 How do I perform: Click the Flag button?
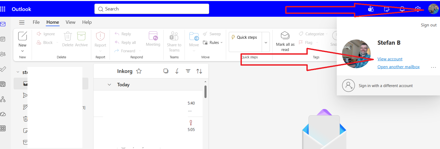tap(306, 43)
